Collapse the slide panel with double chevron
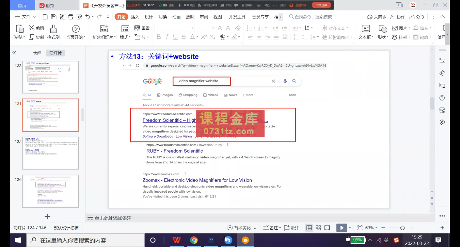Viewport: 460px width, 247px height. coord(14,53)
